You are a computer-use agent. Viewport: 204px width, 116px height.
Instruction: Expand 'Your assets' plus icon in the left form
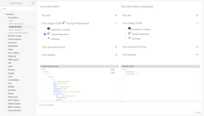[x=116, y=55]
